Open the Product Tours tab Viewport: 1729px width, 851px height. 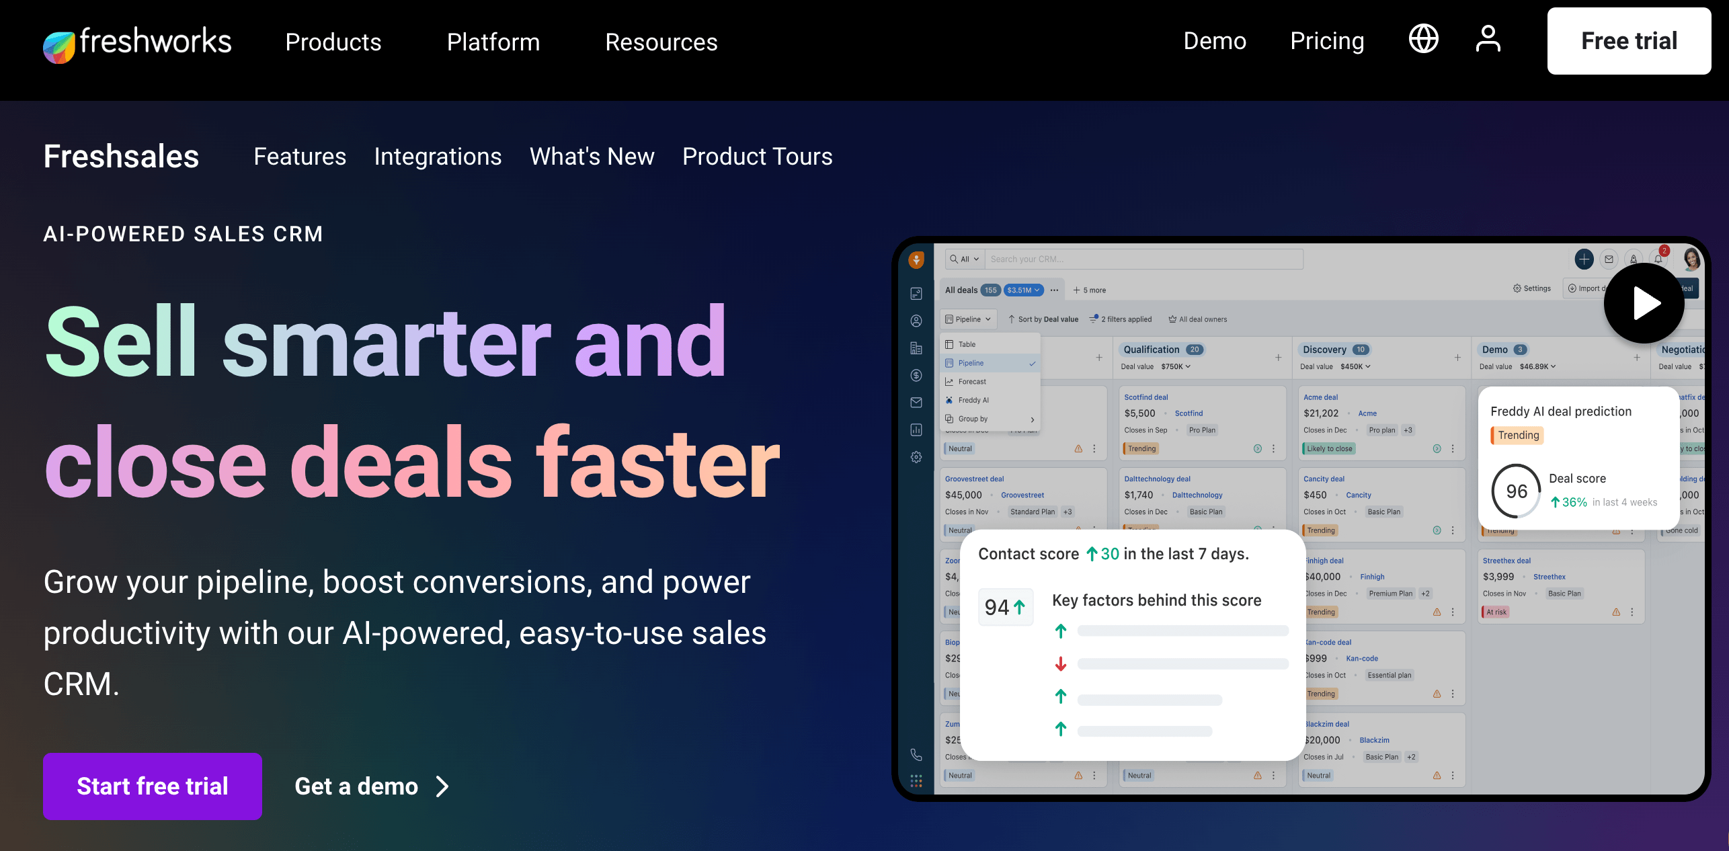pyautogui.click(x=758, y=157)
